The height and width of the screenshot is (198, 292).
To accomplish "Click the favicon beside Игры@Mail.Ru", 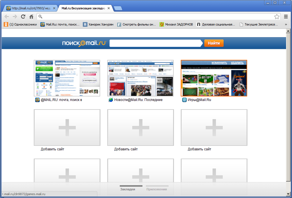I will click(x=184, y=100).
